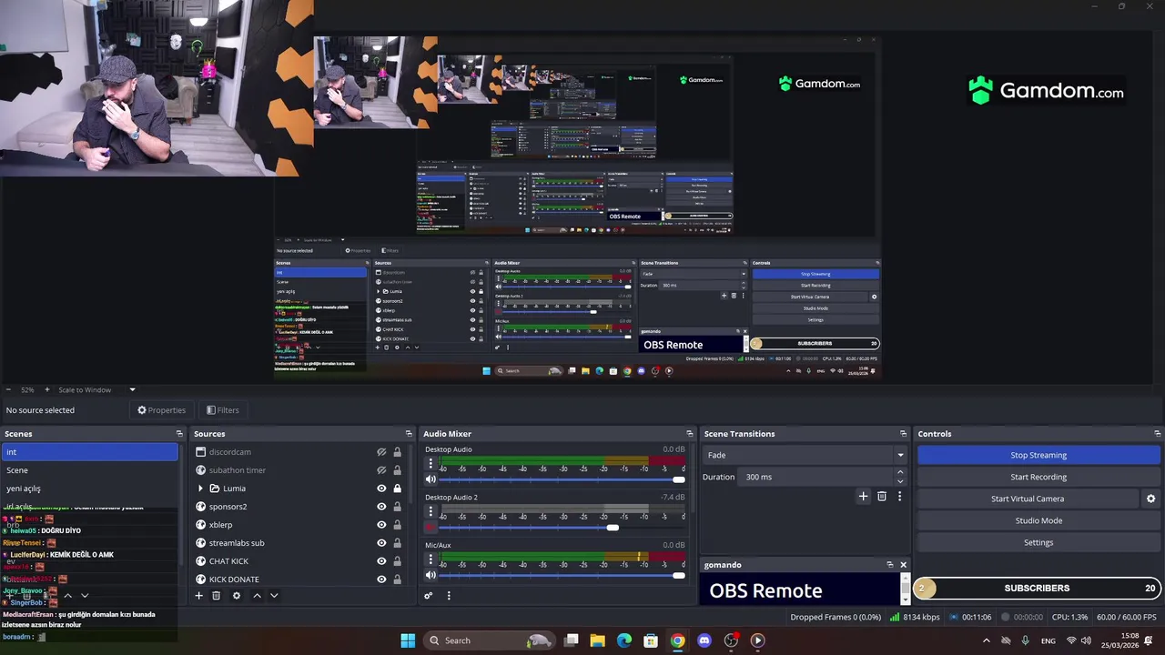Open scene transition properties dots

pyautogui.click(x=899, y=497)
